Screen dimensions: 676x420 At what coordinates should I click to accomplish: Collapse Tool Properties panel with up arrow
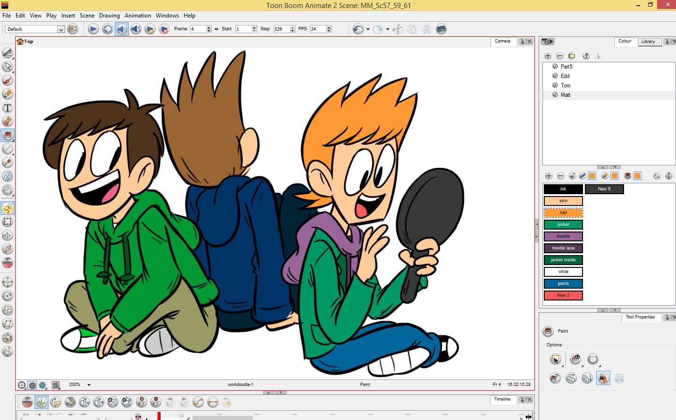point(603,310)
